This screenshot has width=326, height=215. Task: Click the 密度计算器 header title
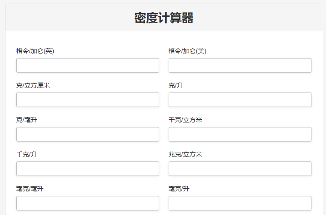tap(164, 18)
